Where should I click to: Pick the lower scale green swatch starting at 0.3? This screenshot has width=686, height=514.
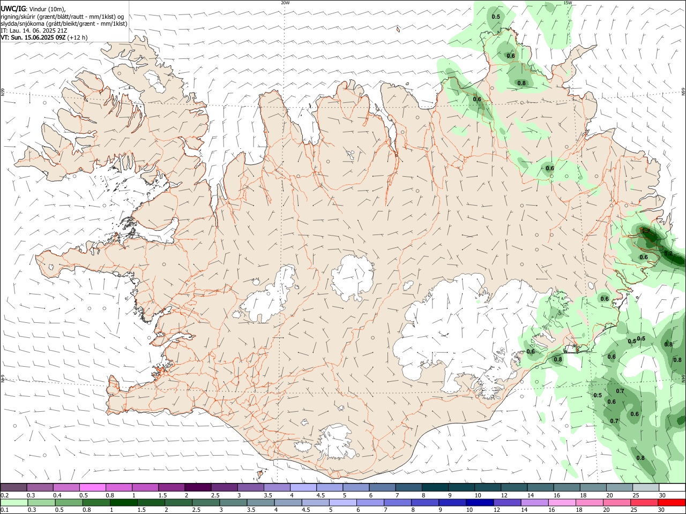coord(41,502)
